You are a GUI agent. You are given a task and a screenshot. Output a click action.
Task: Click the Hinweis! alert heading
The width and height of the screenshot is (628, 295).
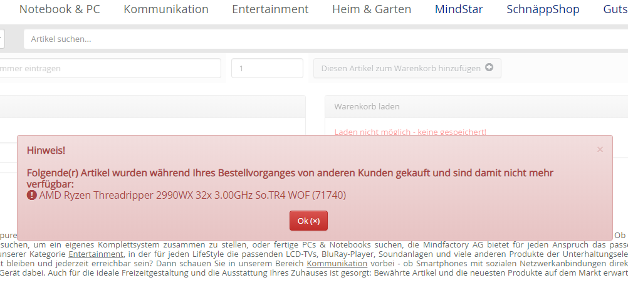[x=46, y=151]
